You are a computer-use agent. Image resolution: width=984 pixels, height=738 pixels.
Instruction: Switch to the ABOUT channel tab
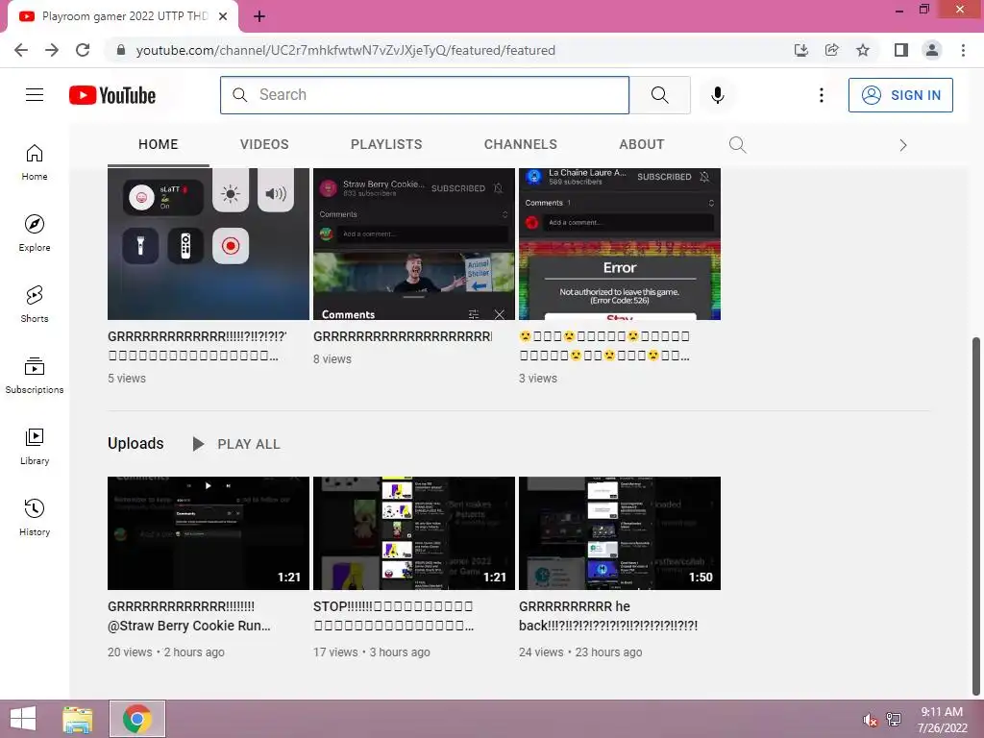pyautogui.click(x=641, y=144)
